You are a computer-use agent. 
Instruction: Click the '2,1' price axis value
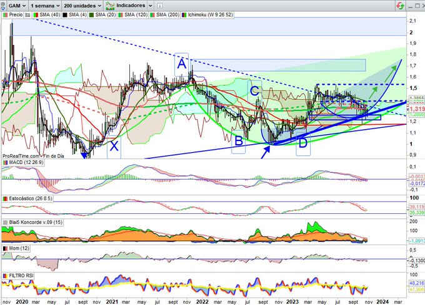(x=412, y=21)
